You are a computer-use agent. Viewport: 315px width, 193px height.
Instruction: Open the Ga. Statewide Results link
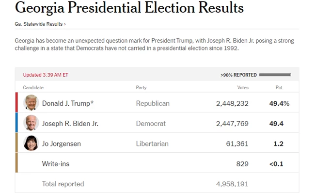40,24
